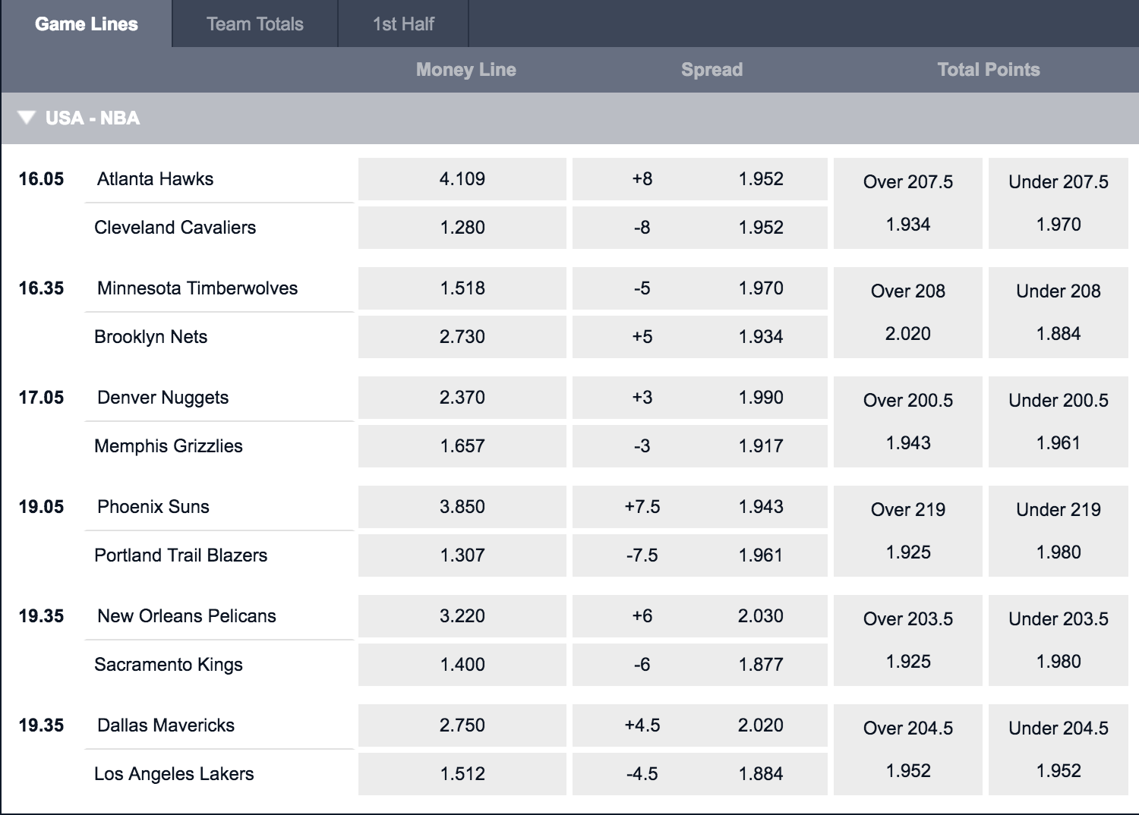Screen dimensions: 1139x815
Task: Pick Sacramento Kings -6 spread
Action: tap(700, 665)
